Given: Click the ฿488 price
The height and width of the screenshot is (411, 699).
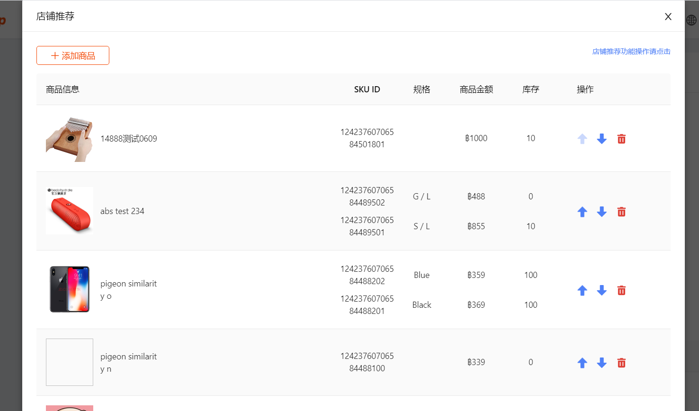Looking at the screenshot, I should (476, 197).
